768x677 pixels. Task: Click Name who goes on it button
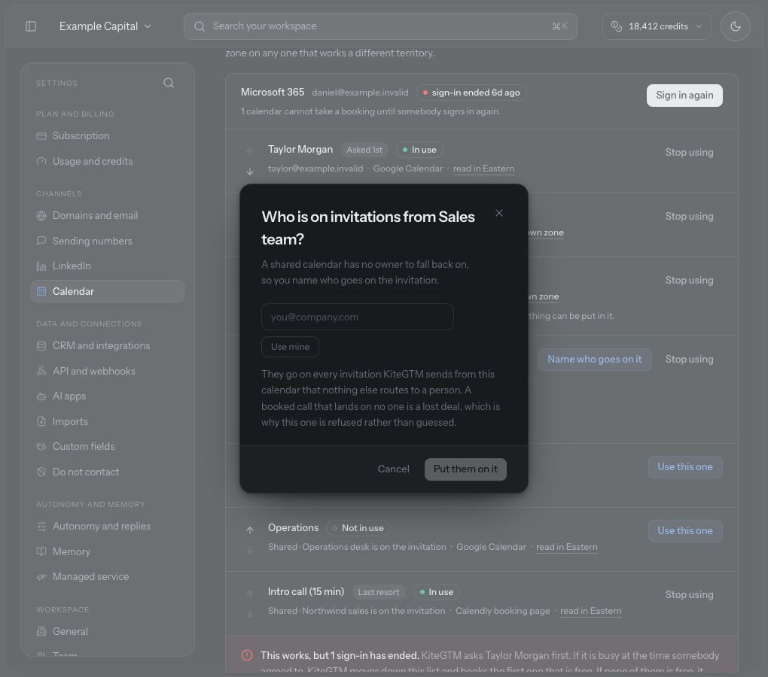coord(595,360)
